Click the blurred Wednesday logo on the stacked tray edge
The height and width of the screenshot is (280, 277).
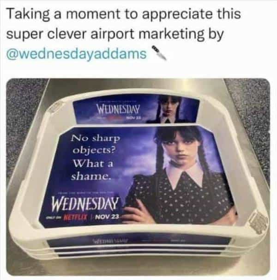click(x=110, y=242)
